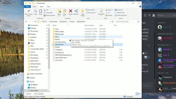The image size is (176, 99).
Task: Click Terraria in the address path
Action: point(72,21)
